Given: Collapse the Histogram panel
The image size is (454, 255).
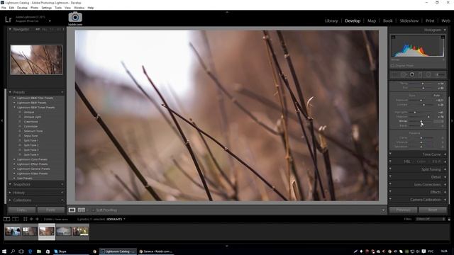Looking at the screenshot, I should tap(445, 30).
